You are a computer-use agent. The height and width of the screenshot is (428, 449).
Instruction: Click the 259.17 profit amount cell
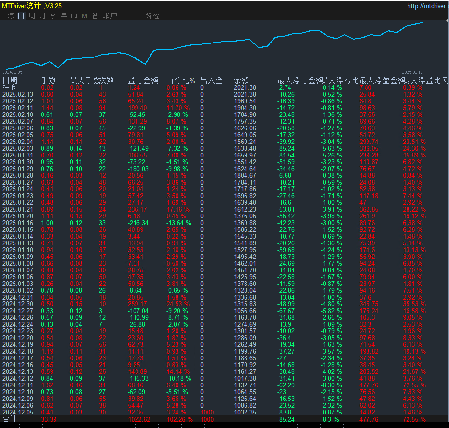(x=137, y=304)
